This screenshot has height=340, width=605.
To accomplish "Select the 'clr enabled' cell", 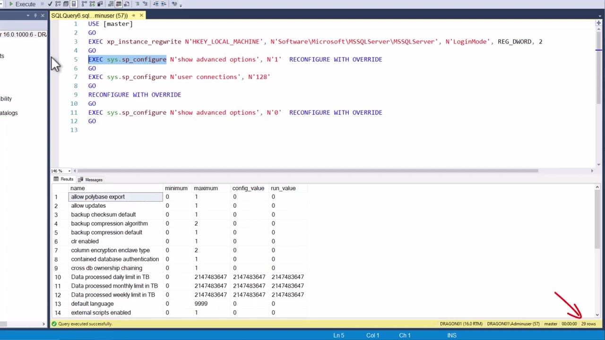I will click(116, 241).
